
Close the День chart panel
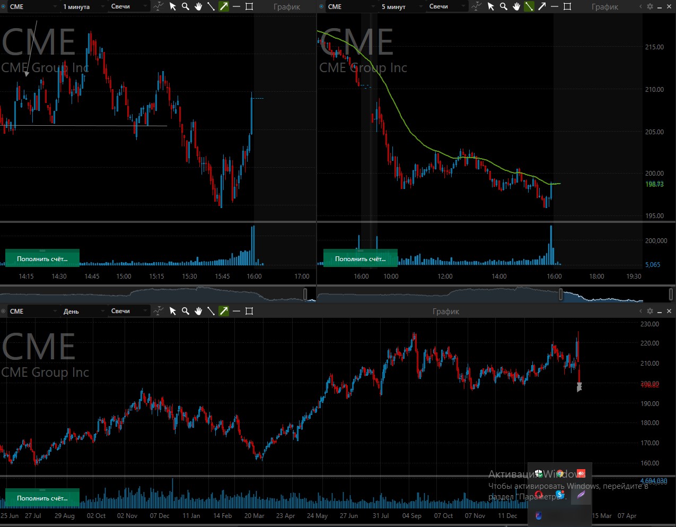tap(669, 311)
